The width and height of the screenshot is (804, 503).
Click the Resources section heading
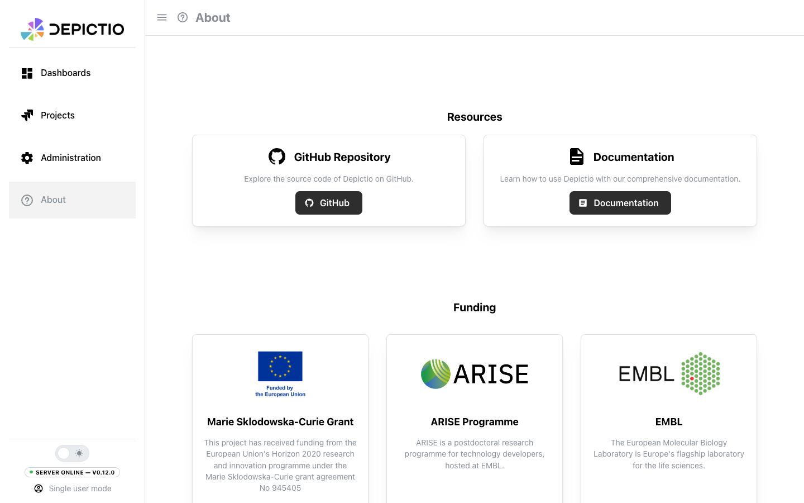click(x=475, y=117)
